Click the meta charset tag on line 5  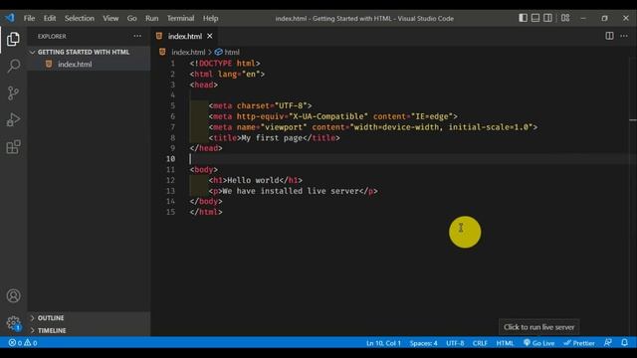[260, 106]
